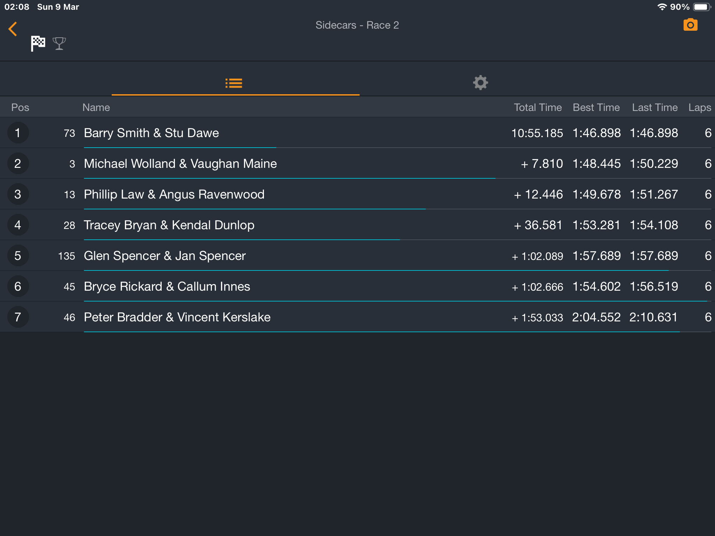Open the trophy standings icon
Screen dimensions: 715x536
(59, 44)
